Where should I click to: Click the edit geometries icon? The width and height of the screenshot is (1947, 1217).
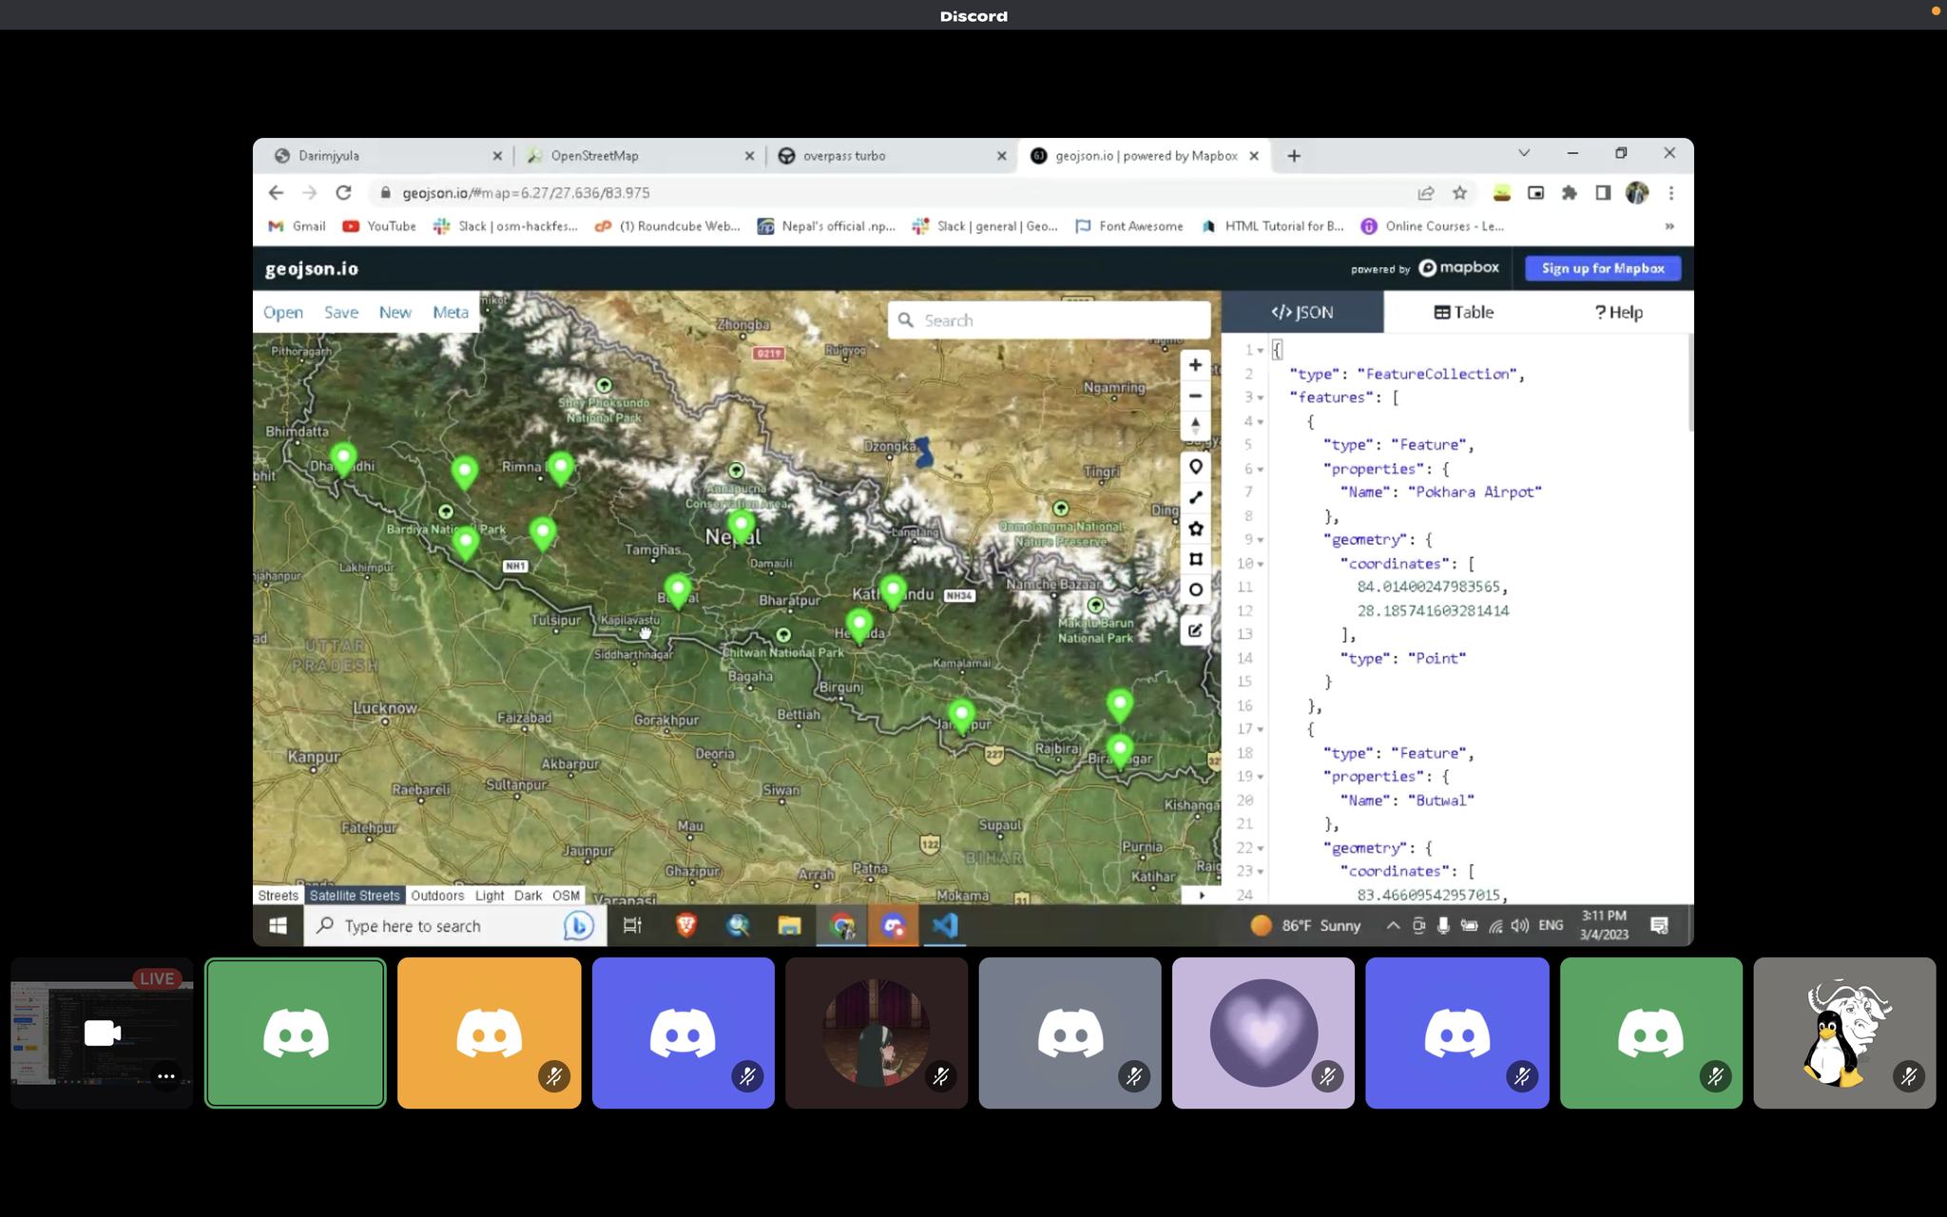pos(1195,630)
